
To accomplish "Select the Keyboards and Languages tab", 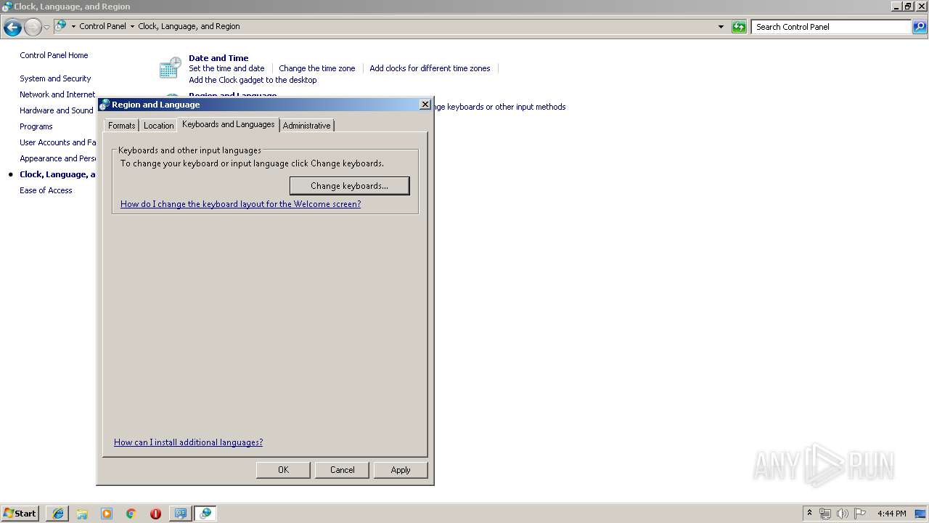I will [229, 124].
